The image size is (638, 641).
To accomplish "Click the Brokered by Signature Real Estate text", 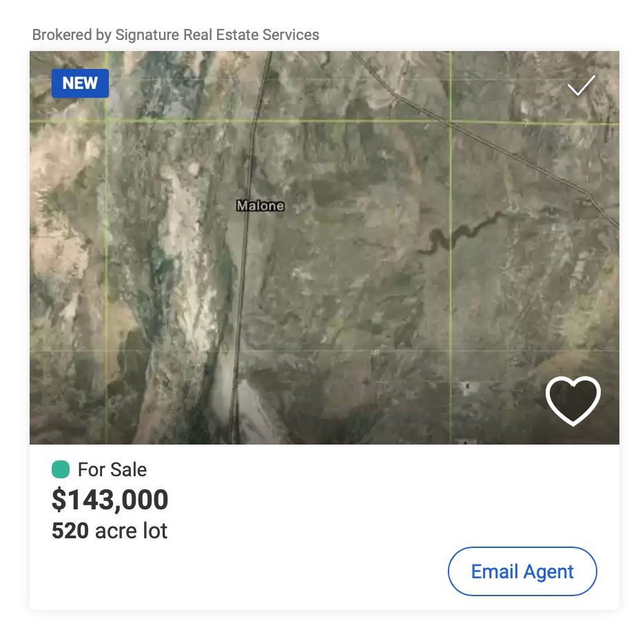I will point(176,34).
